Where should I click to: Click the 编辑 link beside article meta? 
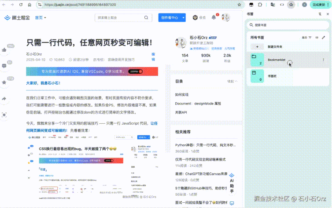tap(153, 57)
